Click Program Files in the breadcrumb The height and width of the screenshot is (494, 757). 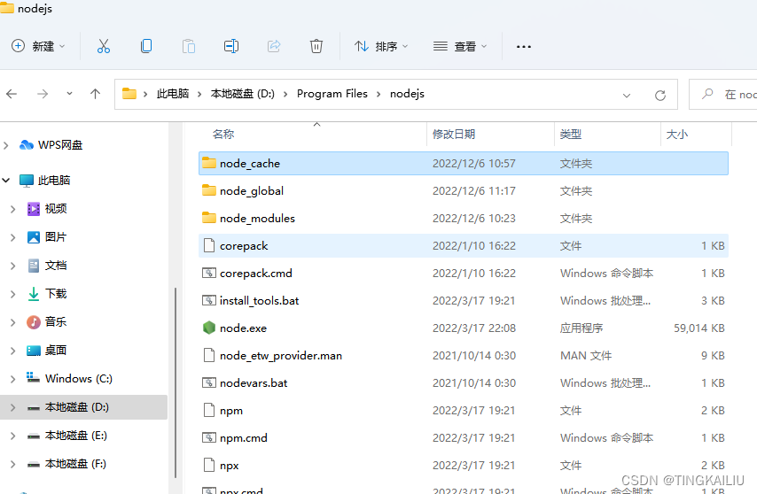click(x=332, y=94)
